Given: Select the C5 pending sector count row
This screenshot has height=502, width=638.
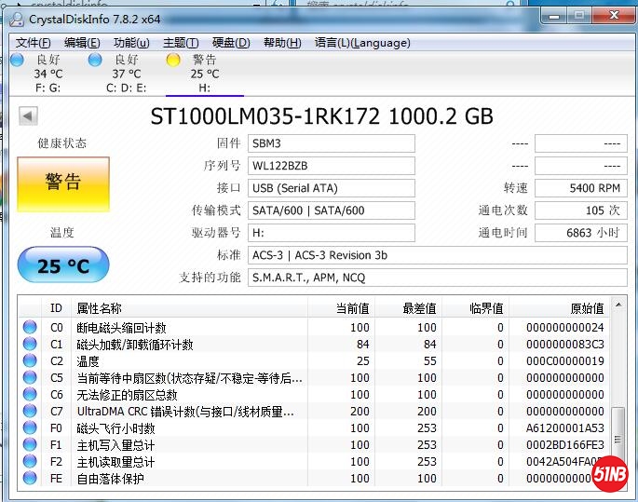Looking at the screenshot, I should pos(279,378).
